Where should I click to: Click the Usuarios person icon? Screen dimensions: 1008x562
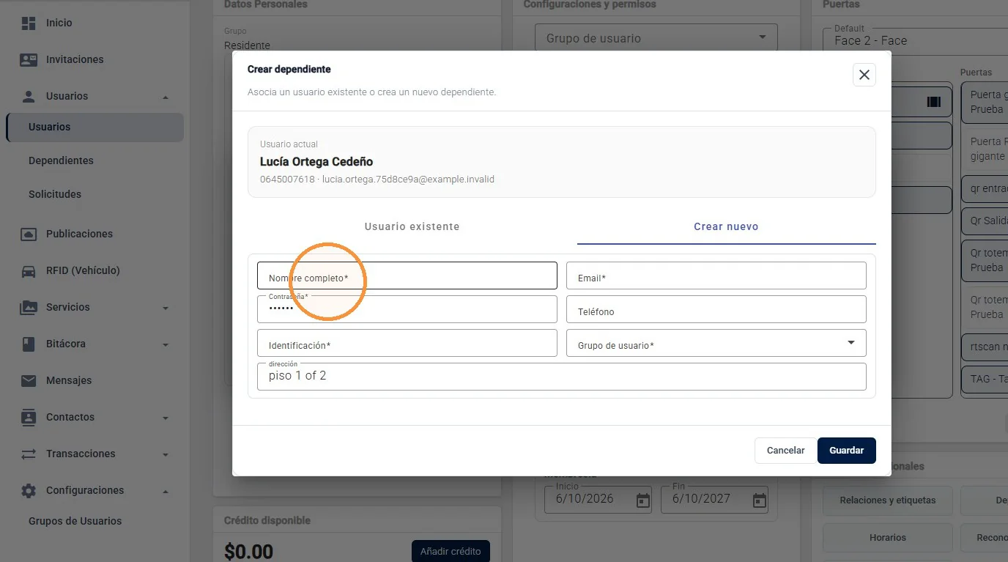coord(29,96)
